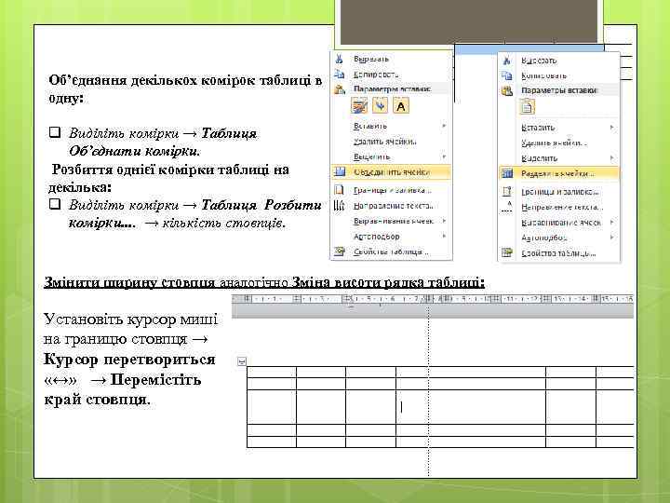The image size is (670, 503).
Task: Open Направление текста in the Объединить ячейки menu
Action: [x=394, y=206]
